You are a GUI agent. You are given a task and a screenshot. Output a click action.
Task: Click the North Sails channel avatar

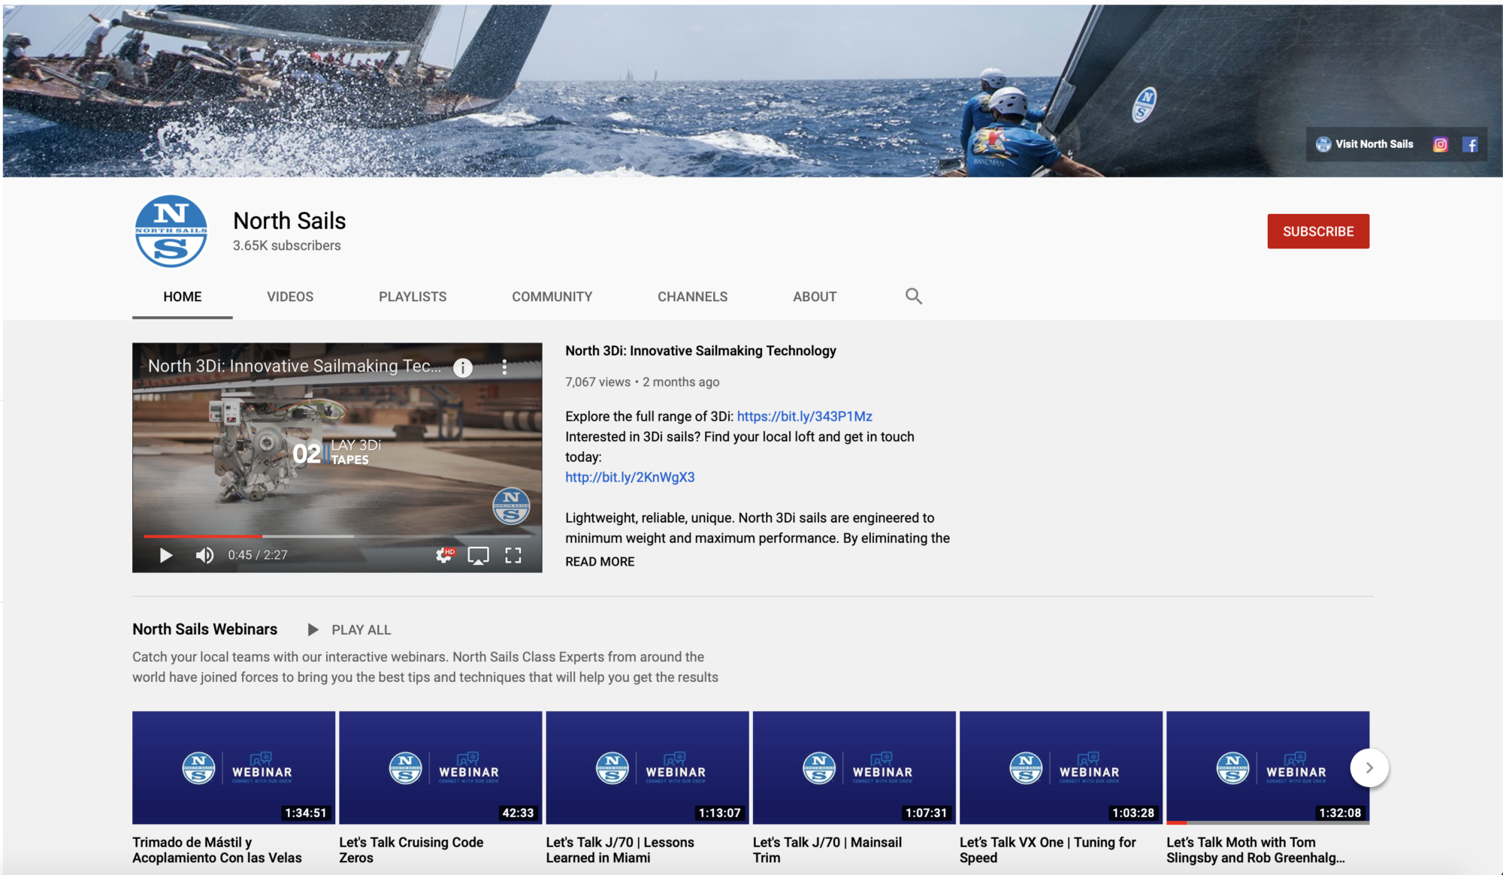click(171, 231)
